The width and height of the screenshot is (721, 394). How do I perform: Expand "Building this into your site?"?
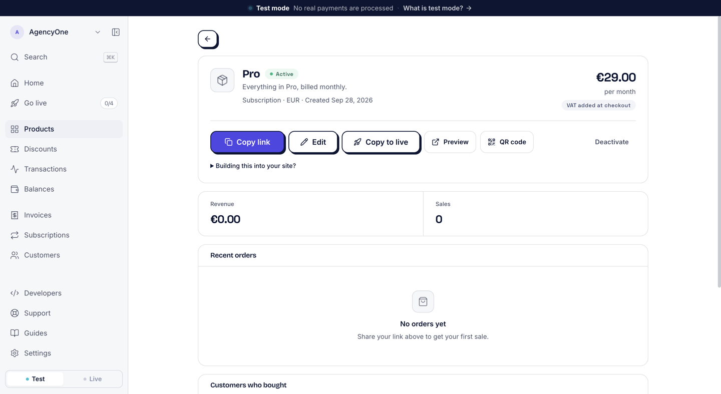(253, 166)
